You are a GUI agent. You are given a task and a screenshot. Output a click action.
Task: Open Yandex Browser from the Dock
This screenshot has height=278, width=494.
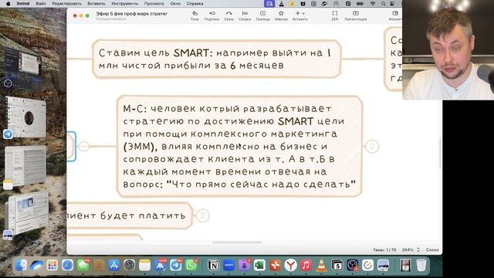pyautogui.click(x=290, y=265)
